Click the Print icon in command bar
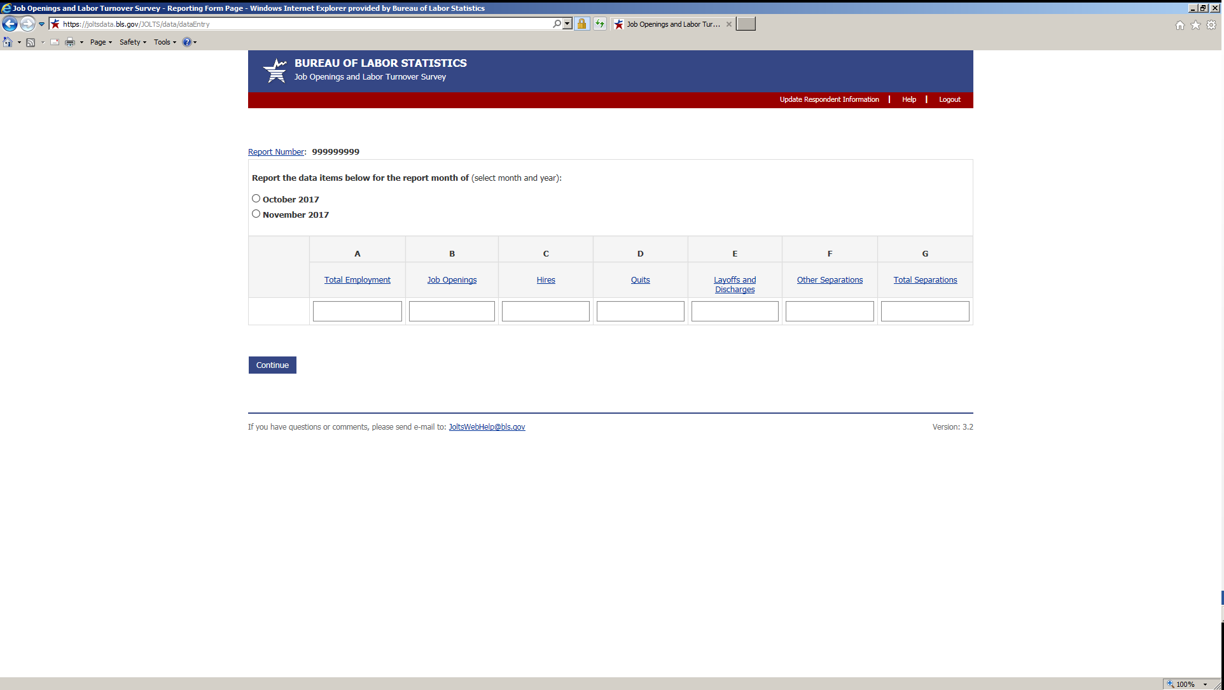This screenshot has height=690, width=1224. tap(70, 42)
